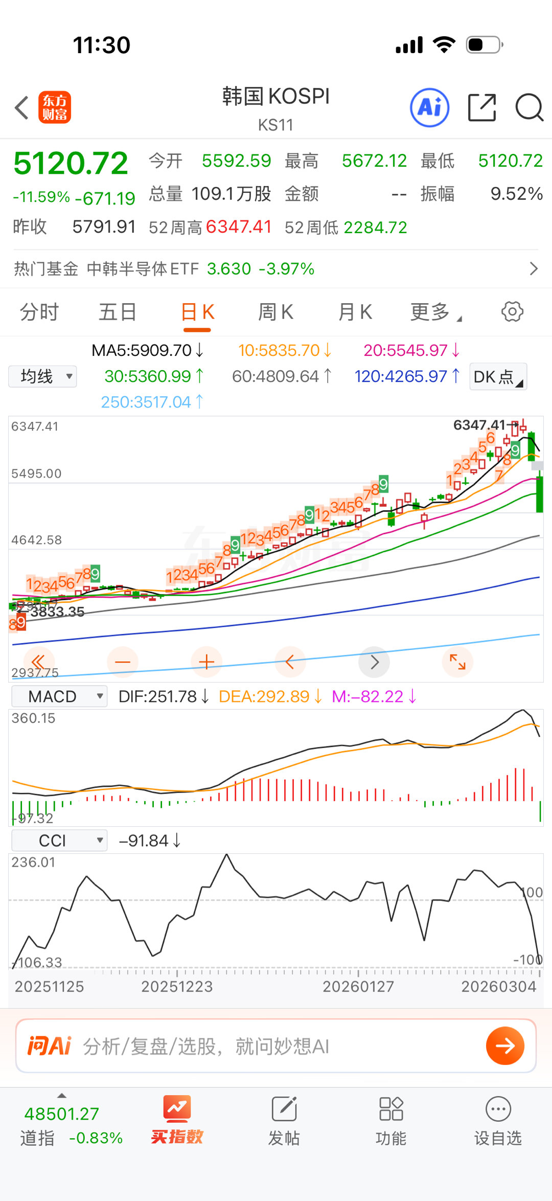Screen dimensions: 552x1201
Task: Expand the 热门基金 row chevron
Action: (534, 268)
